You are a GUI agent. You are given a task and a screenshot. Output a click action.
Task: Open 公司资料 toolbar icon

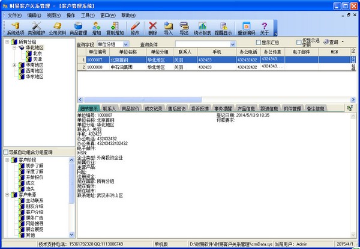point(57,28)
